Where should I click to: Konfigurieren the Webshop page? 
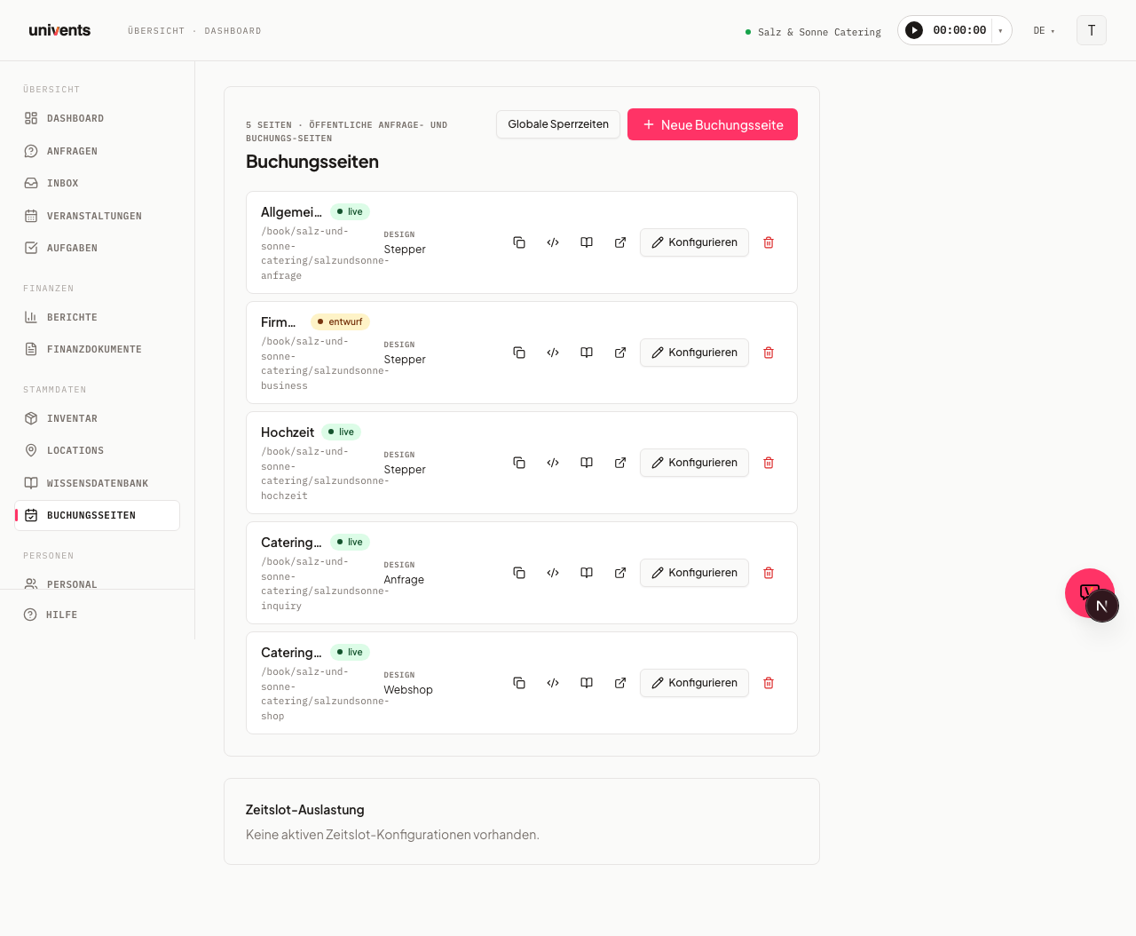pos(694,683)
